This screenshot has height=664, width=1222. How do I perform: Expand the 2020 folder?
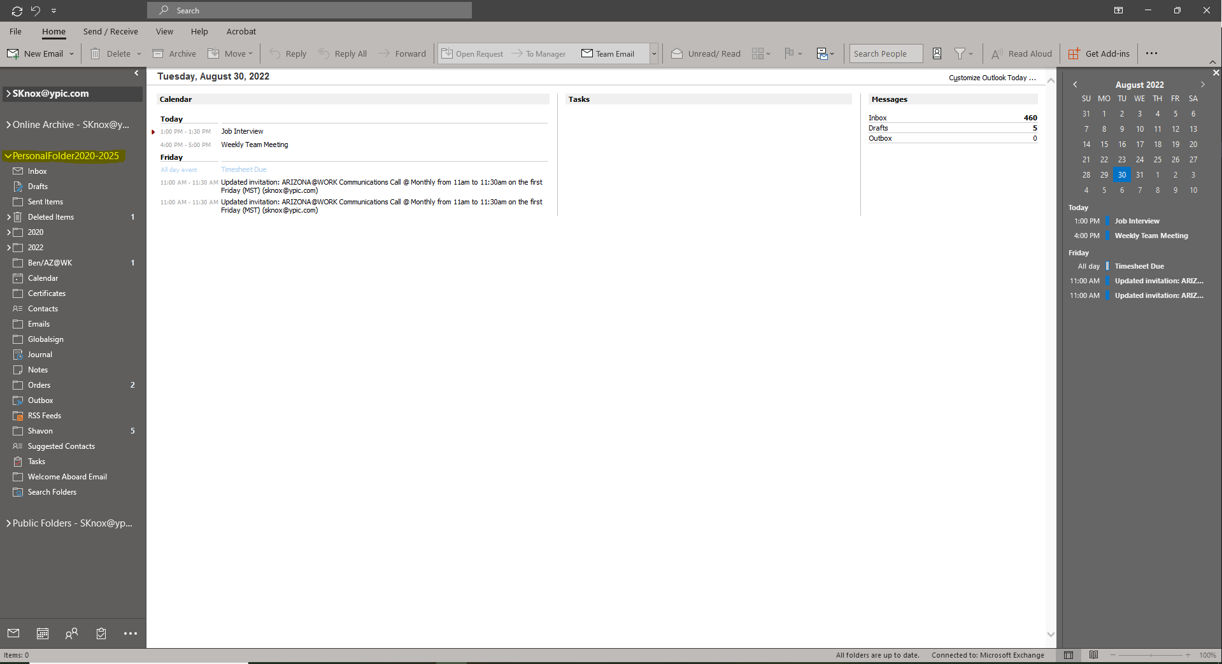pyautogui.click(x=9, y=232)
